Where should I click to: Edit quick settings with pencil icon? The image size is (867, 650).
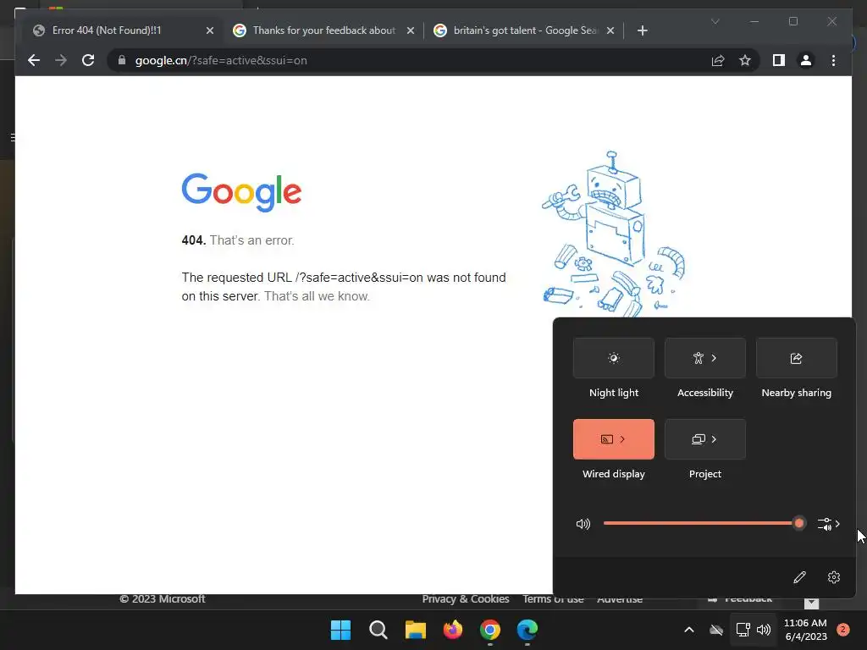tap(799, 577)
